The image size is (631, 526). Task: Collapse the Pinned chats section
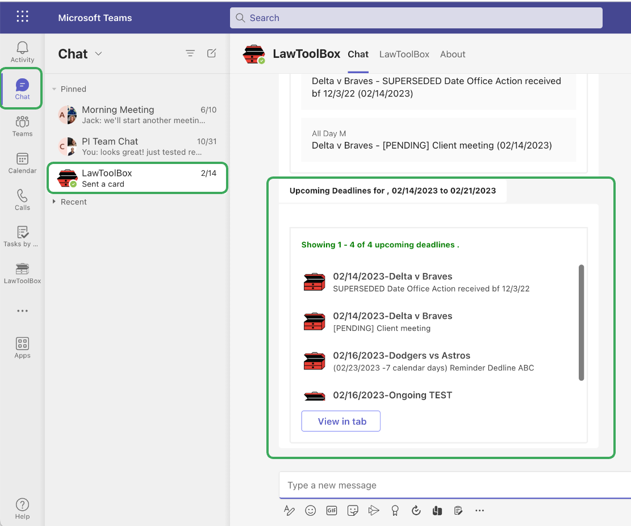point(54,89)
